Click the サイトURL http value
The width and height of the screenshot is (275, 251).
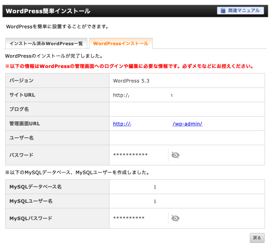coord(143,95)
